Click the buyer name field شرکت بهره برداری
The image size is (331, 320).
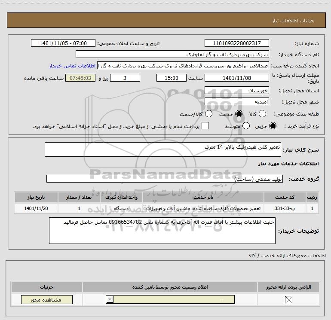pyautogui.click(x=172, y=55)
